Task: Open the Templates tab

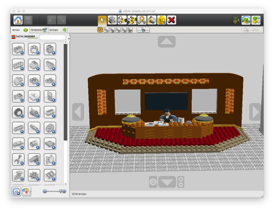Action: (x=38, y=30)
